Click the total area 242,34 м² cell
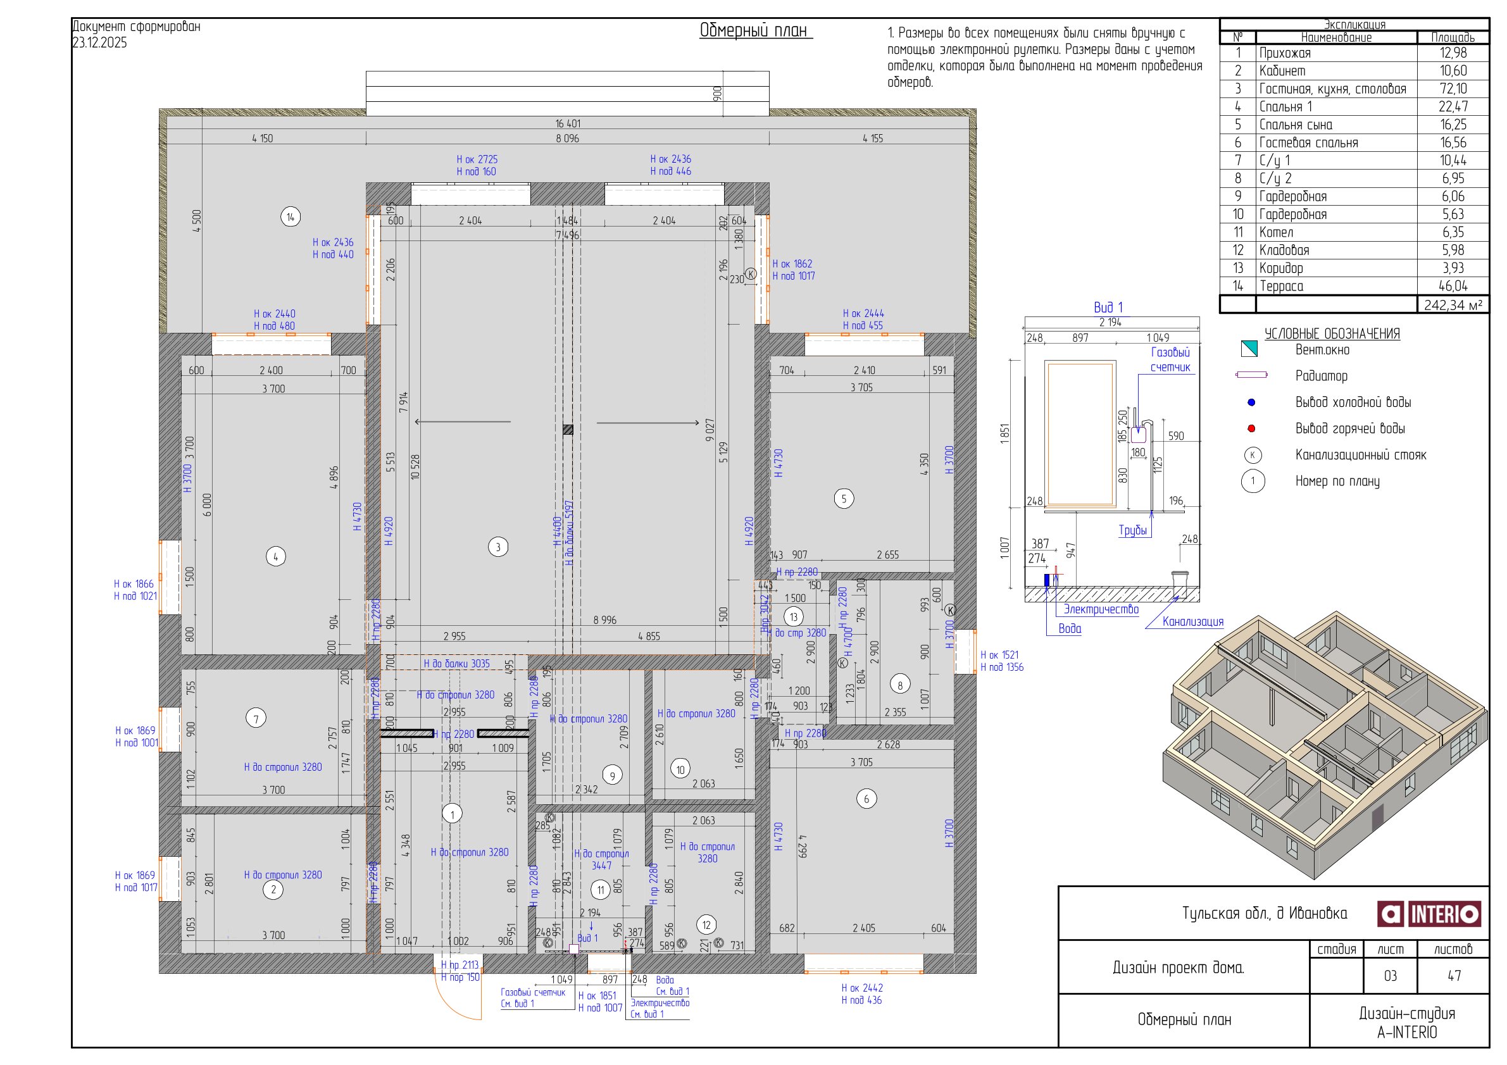This screenshot has width=1507, height=1065. [1452, 305]
